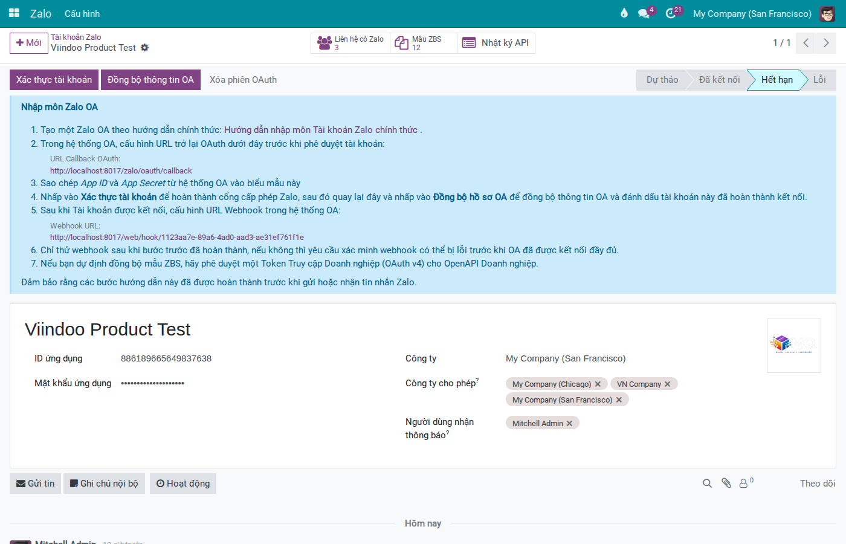Click the account logo image thumbnail

coord(794,346)
